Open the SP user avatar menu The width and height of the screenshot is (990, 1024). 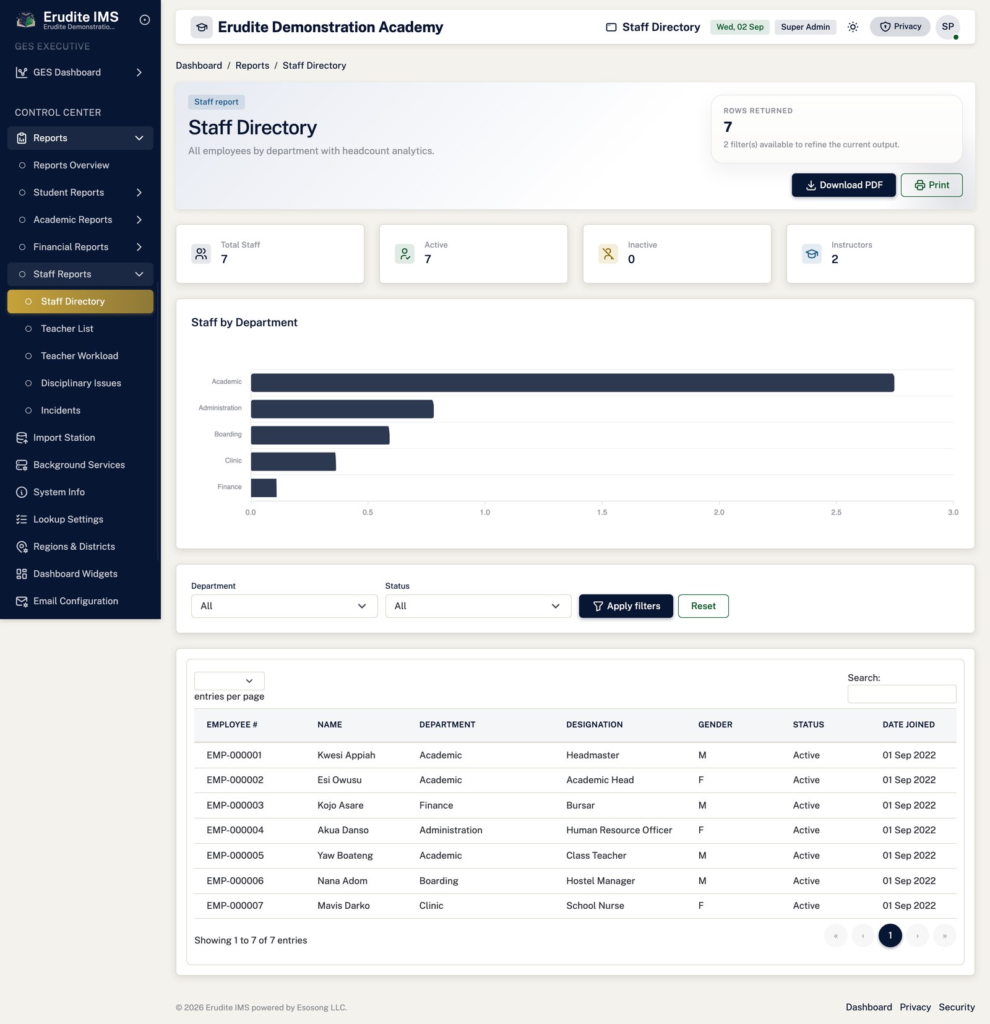coord(948,27)
